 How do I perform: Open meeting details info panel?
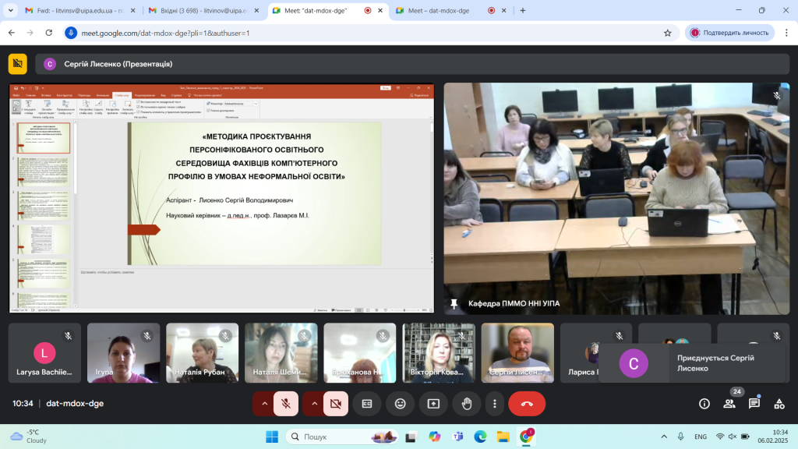[x=704, y=404]
